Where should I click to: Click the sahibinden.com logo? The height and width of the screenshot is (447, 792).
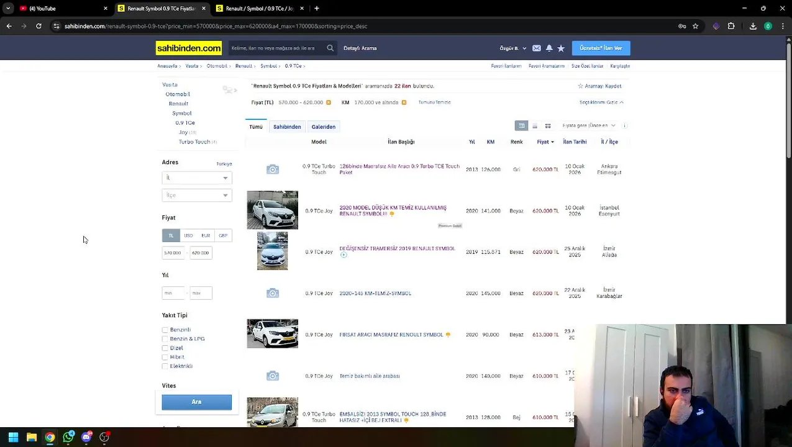pos(189,48)
